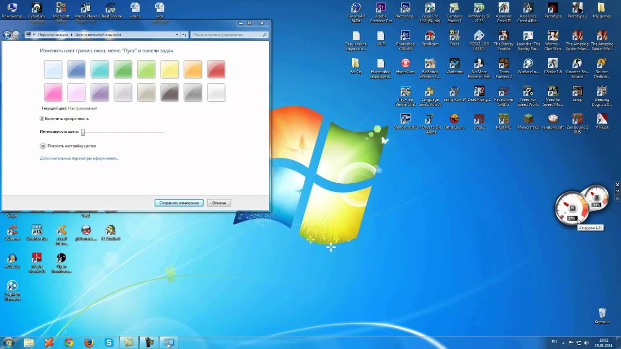Pick the yellow sun swatch
Image resolution: width=621 pixels, height=349 pixels.
169,69
